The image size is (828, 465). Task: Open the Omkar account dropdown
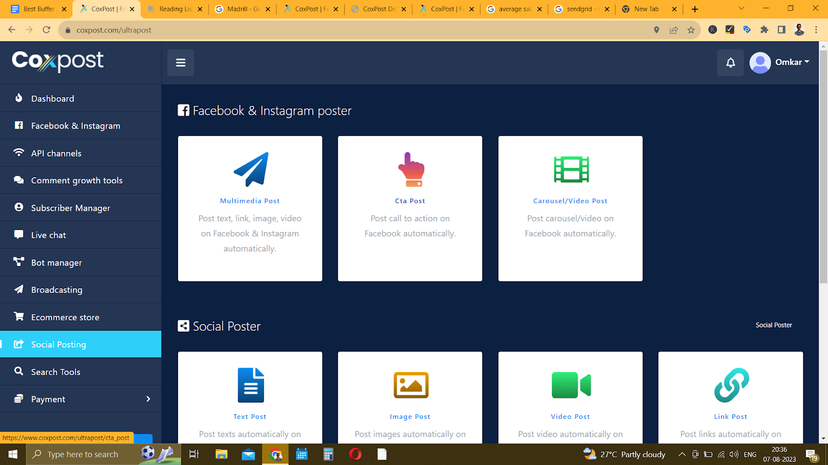[x=792, y=62]
